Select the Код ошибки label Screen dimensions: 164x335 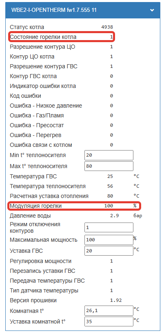coord(25,96)
